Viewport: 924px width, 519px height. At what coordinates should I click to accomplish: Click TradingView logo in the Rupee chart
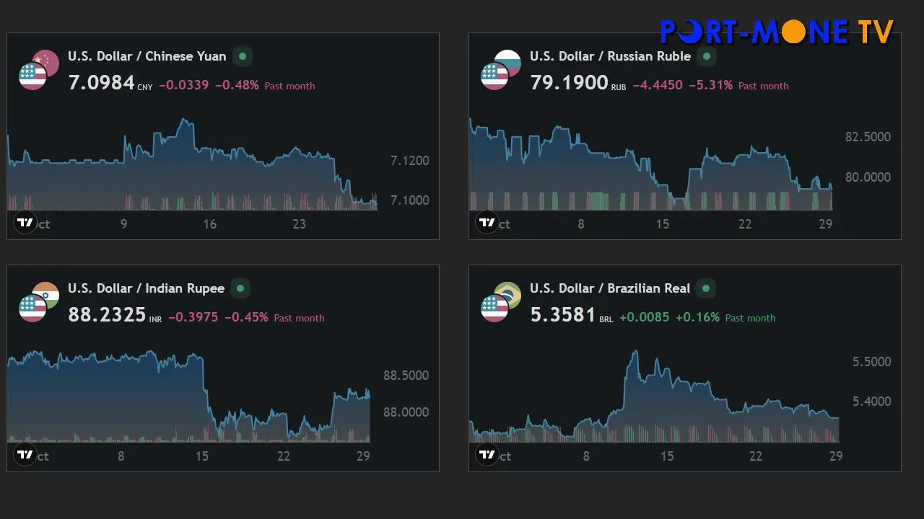pos(25,455)
